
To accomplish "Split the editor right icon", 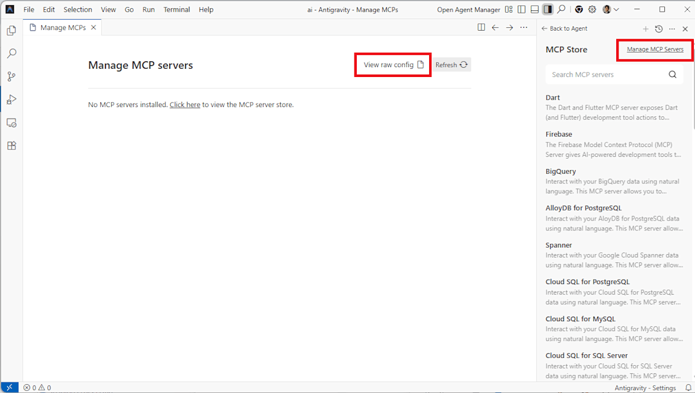I will (481, 27).
